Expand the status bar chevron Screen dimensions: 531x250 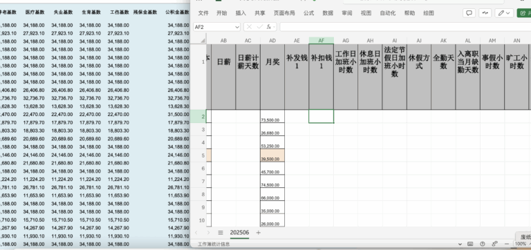click(460, 244)
